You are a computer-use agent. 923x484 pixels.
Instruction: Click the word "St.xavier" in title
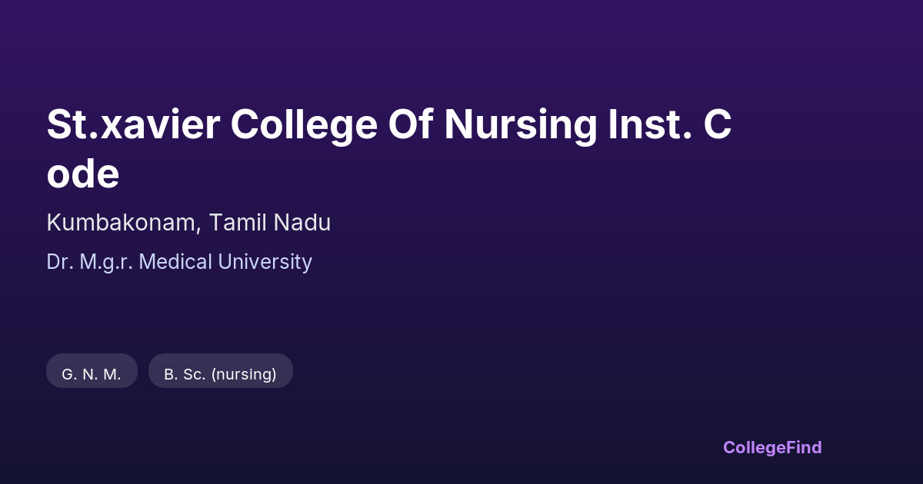132,124
